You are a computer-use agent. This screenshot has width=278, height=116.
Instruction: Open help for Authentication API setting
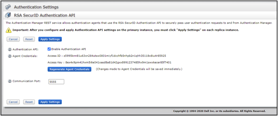coord(10,49)
